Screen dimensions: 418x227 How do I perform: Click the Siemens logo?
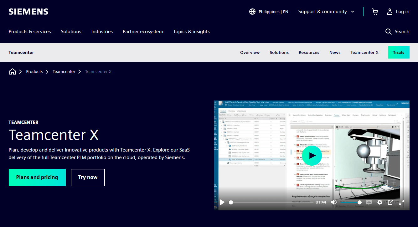click(28, 12)
